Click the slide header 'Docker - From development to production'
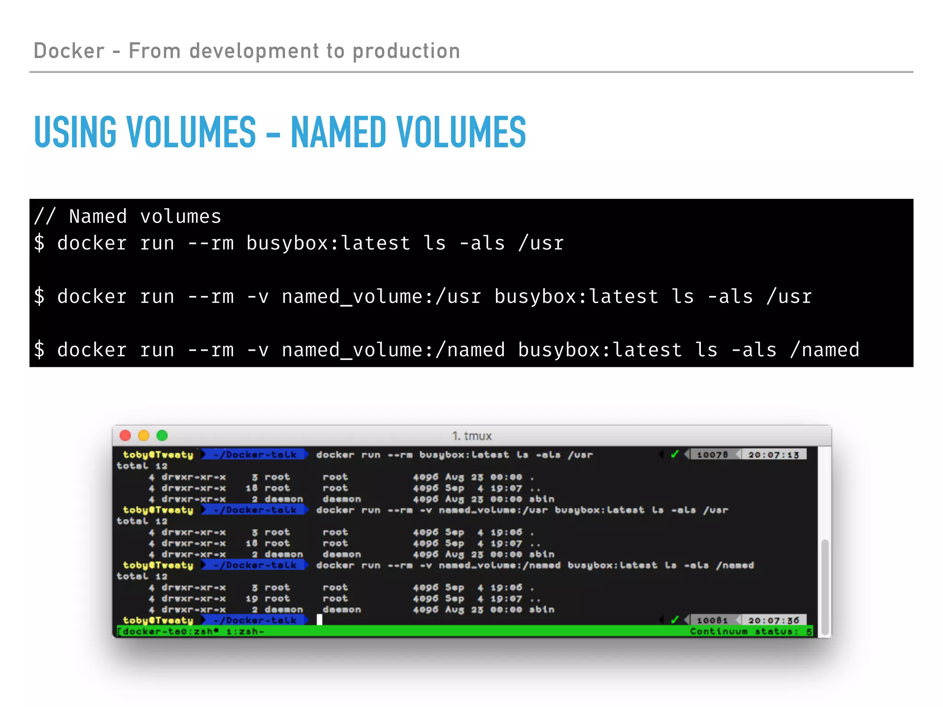Viewport: 943px width, 707px height. (x=247, y=51)
